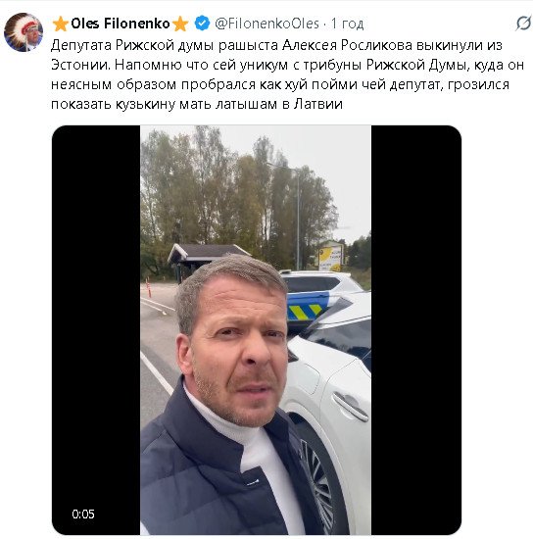Click the 0:05 video duration label
The width and height of the screenshot is (533, 539).
pos(83,514)
